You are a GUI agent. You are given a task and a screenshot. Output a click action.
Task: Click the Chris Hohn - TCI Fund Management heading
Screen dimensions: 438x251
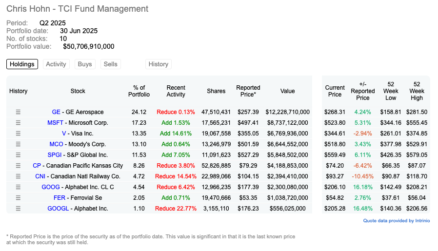[x=78, y=9]
